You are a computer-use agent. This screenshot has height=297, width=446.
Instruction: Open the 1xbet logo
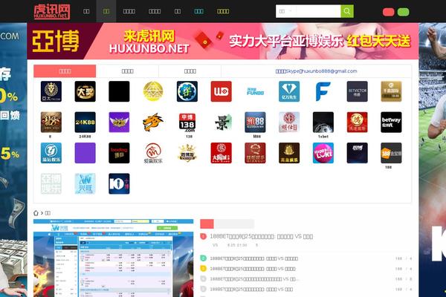[323, 123]
